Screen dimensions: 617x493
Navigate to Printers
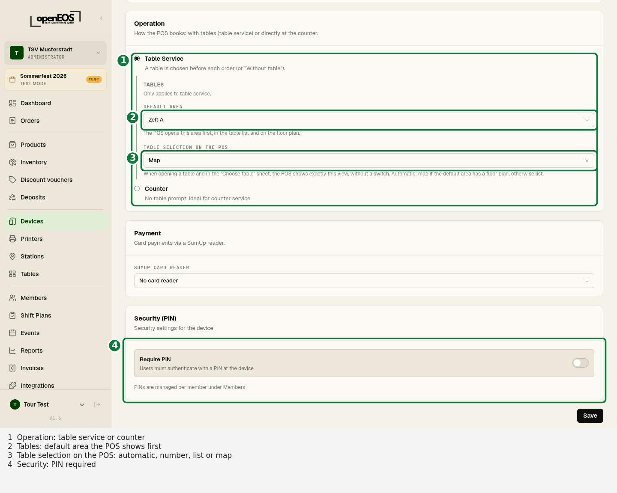(56, 239)
